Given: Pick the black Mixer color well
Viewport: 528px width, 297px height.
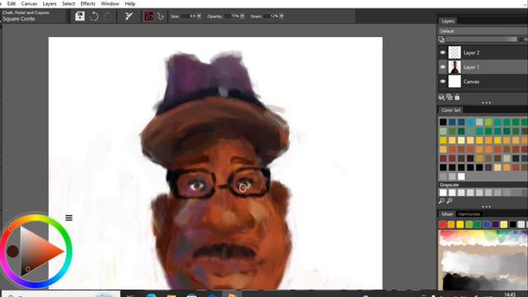Looking at the screenshot, I should point(512,224).
